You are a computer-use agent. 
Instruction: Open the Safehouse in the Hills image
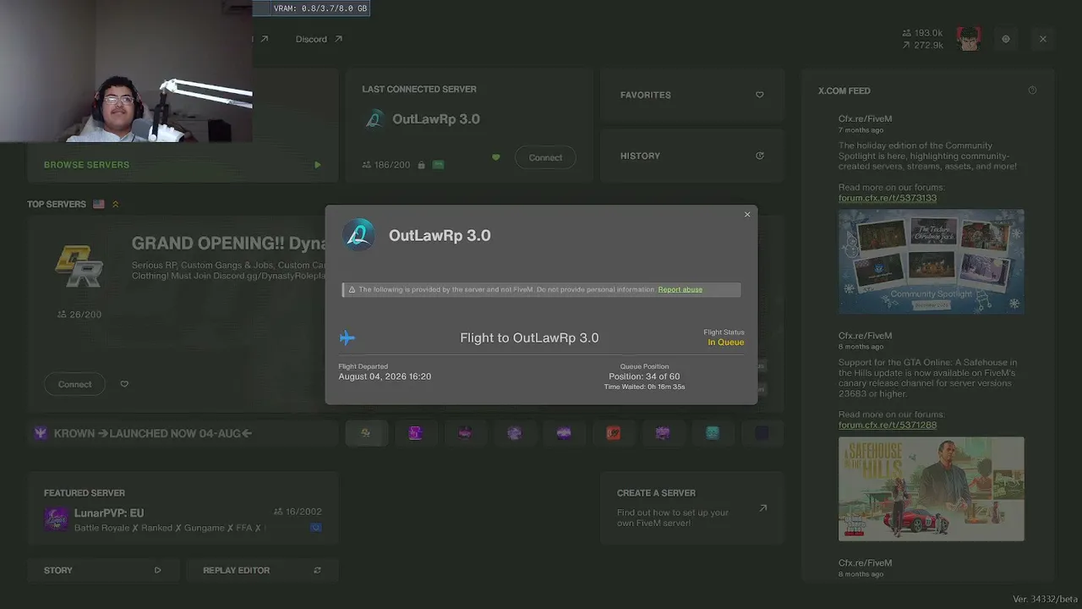pyautogui.click(x=931, y=489)
